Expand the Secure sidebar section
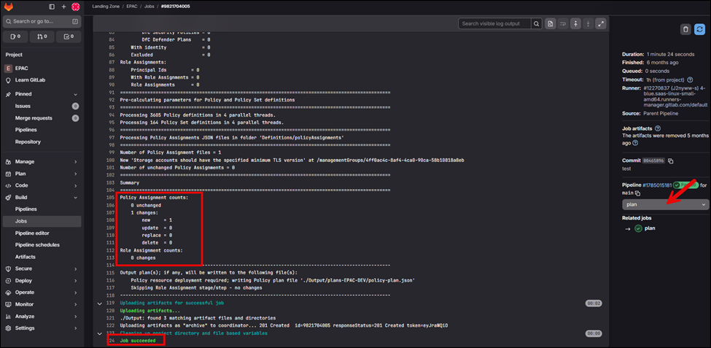711x348 pixels. click(42, 268)
